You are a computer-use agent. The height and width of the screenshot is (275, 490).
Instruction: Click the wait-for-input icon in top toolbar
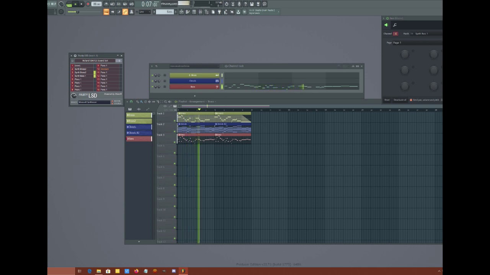pos(113,4)
